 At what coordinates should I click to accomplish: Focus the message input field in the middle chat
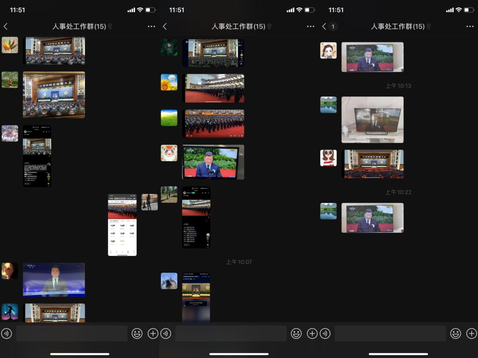[x=231, y=333]
